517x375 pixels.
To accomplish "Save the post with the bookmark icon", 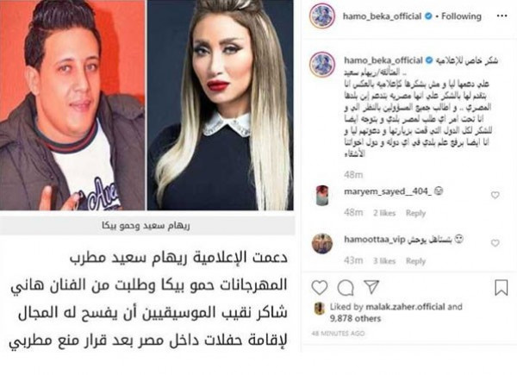I will coord(501,287).
